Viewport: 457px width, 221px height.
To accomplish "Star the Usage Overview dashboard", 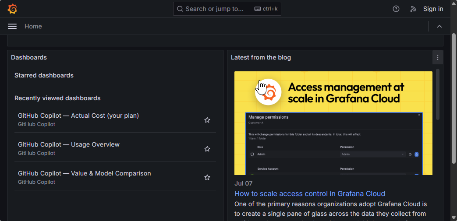I will (207, 149).
